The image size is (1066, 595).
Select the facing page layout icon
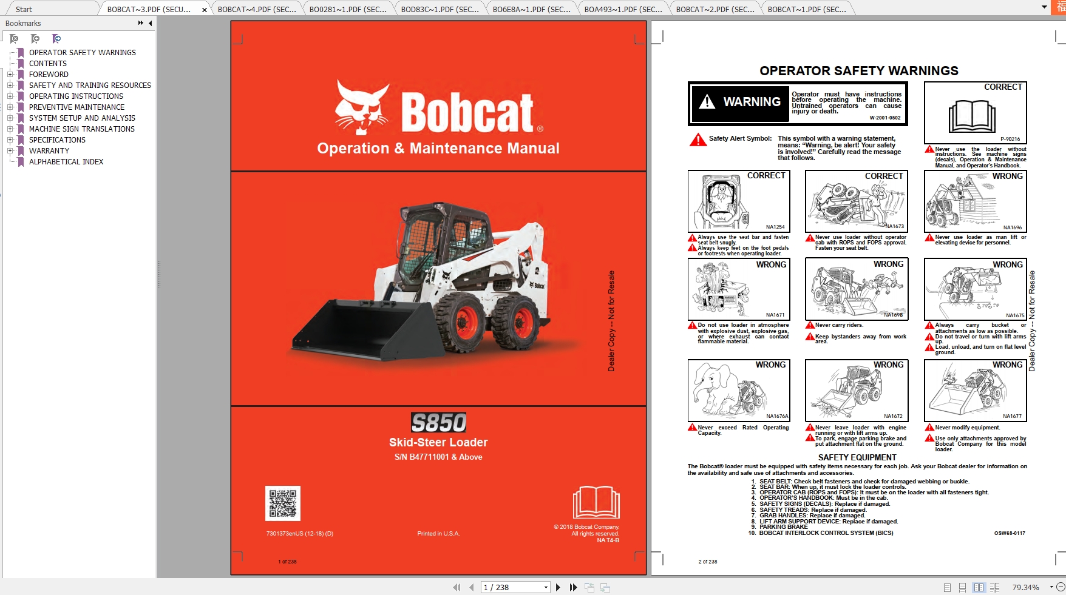(977, 587)
